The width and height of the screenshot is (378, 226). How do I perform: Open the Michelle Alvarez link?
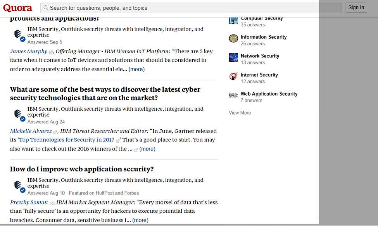(31, 131)
